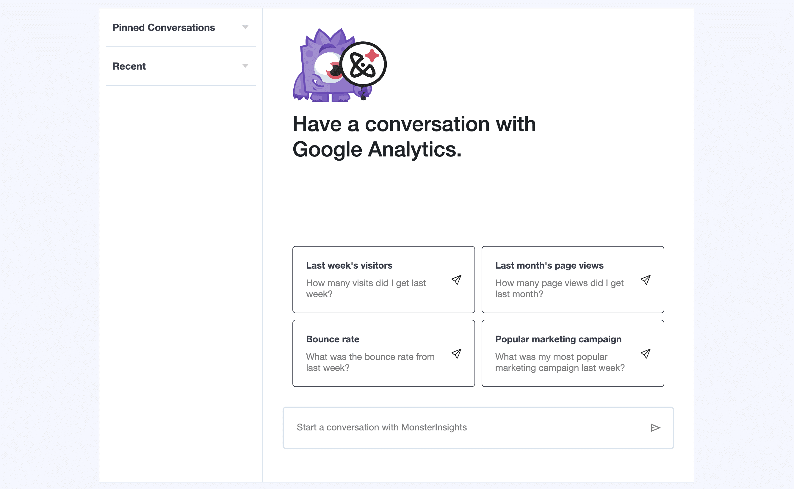This screenshot has width=794, height=489.
Task: Click send icon on Last week's visitors card
Action: pos(456,280)
